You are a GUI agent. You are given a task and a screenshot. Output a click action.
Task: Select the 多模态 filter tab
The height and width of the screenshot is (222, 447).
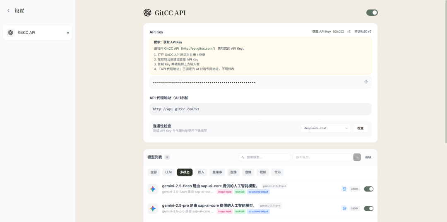click(185, 172)
